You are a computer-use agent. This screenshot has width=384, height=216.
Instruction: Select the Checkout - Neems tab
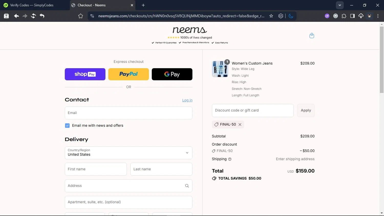coord(102,5)
